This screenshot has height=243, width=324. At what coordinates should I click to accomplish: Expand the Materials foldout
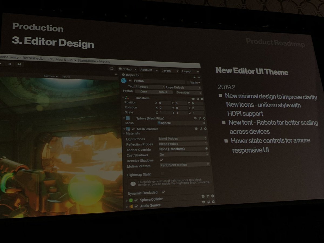(124, 134)
